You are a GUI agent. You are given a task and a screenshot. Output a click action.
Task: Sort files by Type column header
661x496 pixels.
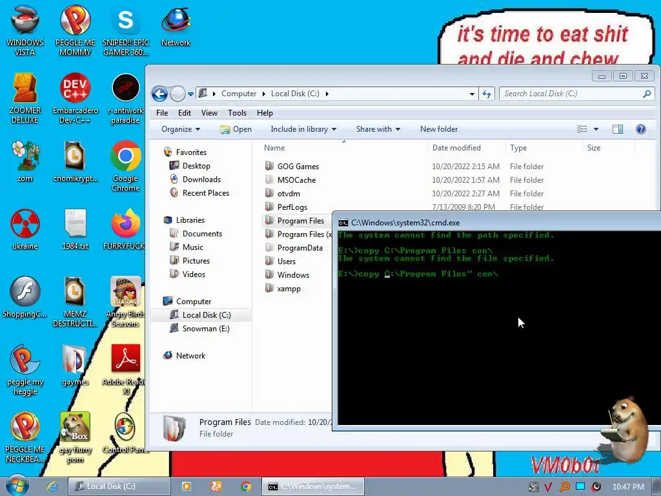point(544,148)
